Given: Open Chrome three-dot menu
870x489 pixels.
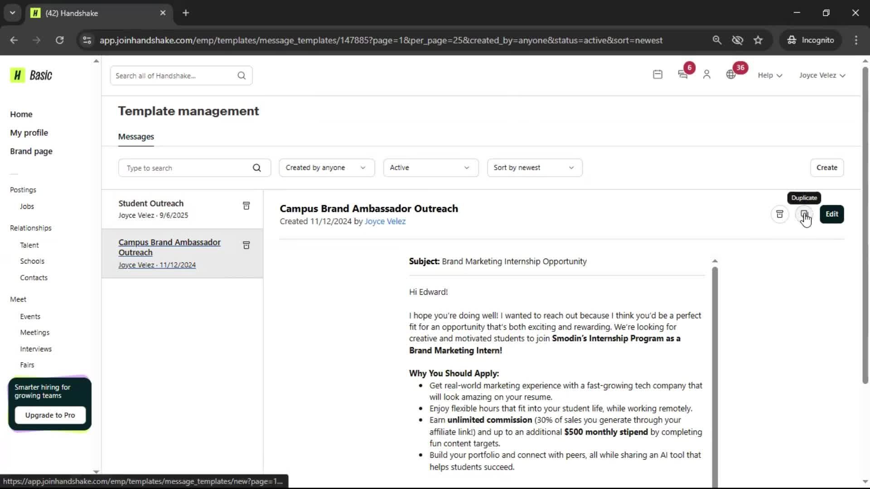Looking at the screenshot, I should click(856, 40).
